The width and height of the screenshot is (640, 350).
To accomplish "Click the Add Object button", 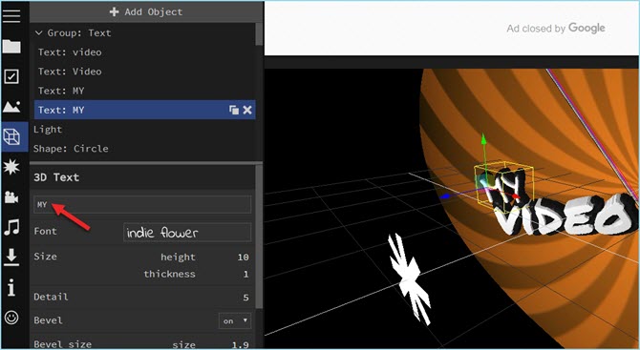I will (x=146, y=11).
